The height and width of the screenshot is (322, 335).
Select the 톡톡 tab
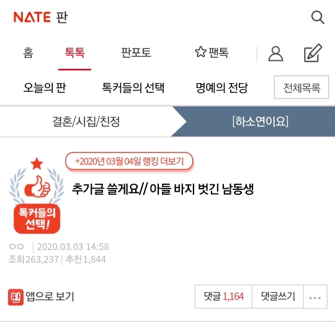tap(75, 53)
